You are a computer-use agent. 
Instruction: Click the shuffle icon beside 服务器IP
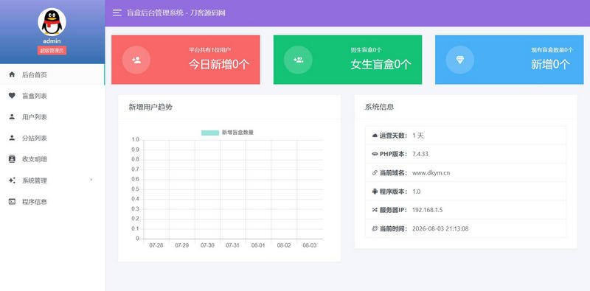click(375, 210)
